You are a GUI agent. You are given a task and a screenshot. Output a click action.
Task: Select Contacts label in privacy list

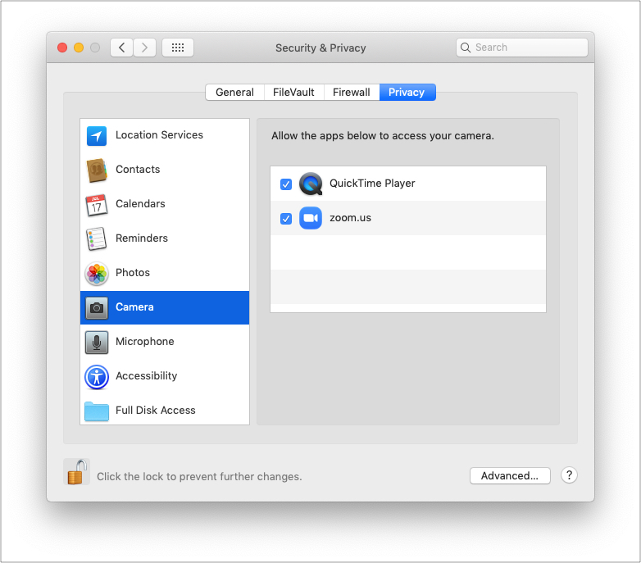138,169
